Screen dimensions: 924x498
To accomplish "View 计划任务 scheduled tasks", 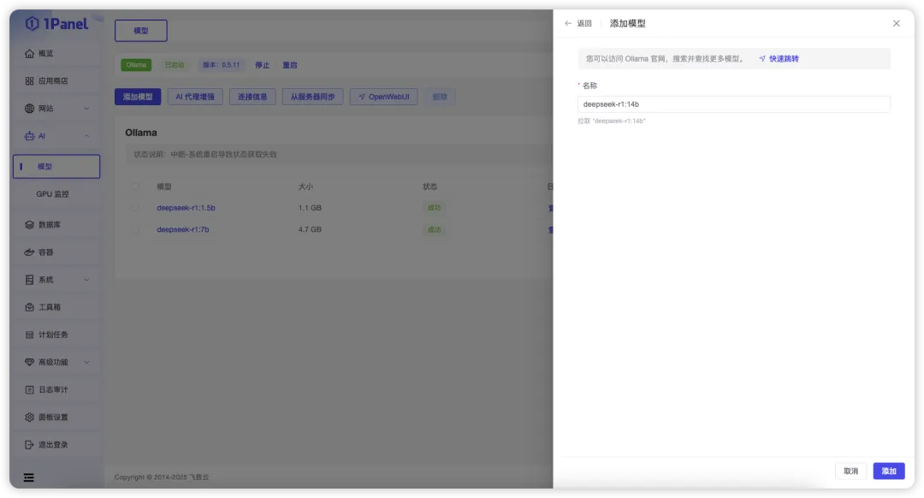I will click(x=51, y=335).
